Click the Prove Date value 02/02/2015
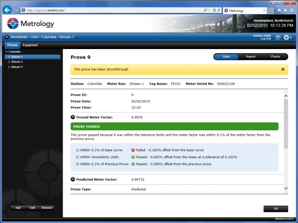This screenshot has height=223, width=298. point(141,101)
